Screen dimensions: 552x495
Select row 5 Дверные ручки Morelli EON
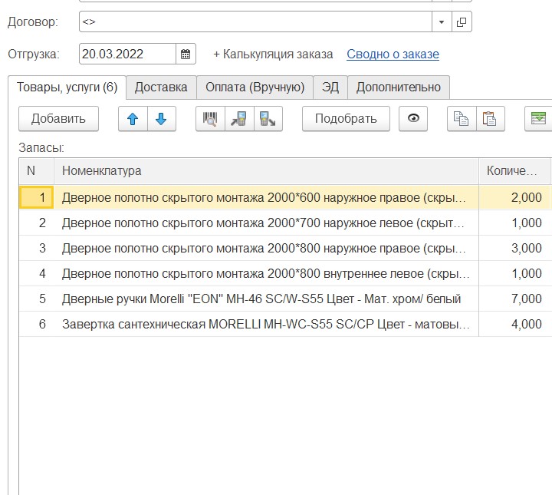(x=261, y=299)
